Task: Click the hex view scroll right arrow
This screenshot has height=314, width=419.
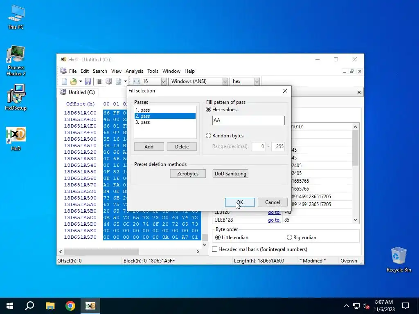Action: (x=198, y=251)
